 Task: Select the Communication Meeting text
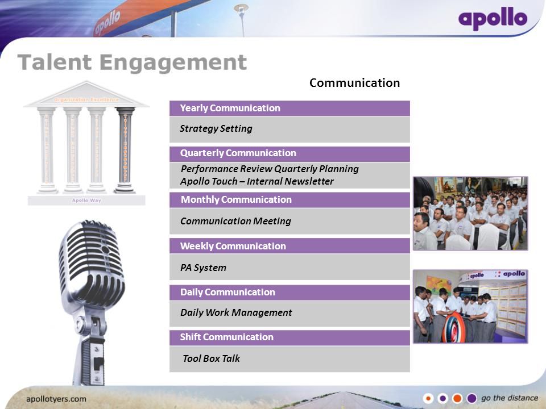(235, 221)
